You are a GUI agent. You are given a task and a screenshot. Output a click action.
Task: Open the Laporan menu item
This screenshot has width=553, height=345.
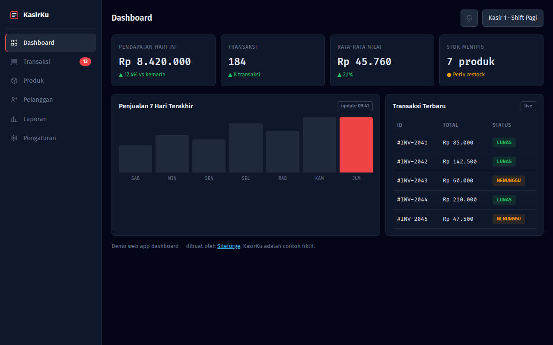[x=51, y=119]
